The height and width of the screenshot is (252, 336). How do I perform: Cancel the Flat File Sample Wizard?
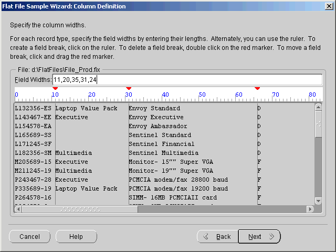pyautogui.click(x=29, y=237)
